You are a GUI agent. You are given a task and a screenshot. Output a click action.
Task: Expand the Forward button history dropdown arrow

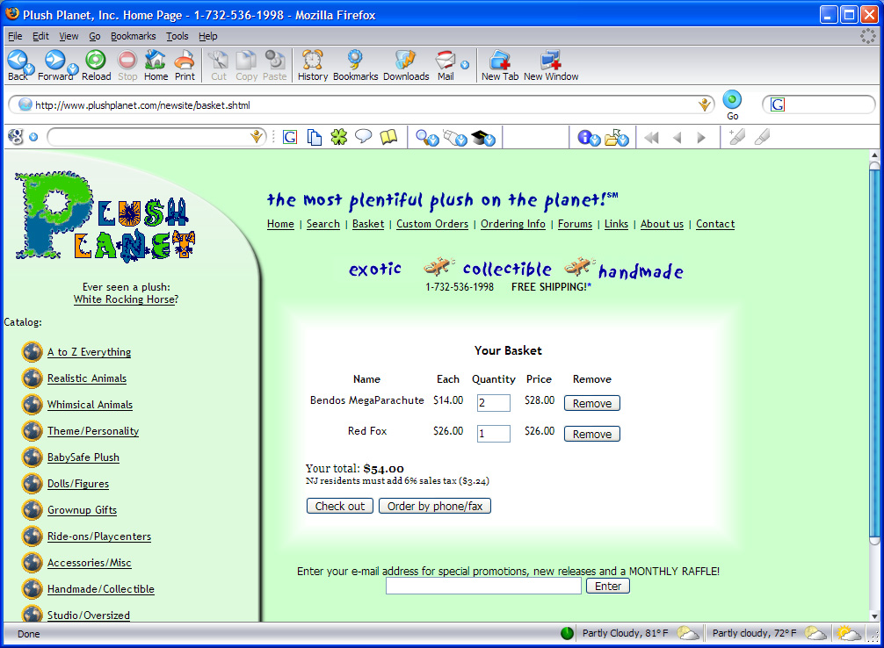[x=73, y=68]
